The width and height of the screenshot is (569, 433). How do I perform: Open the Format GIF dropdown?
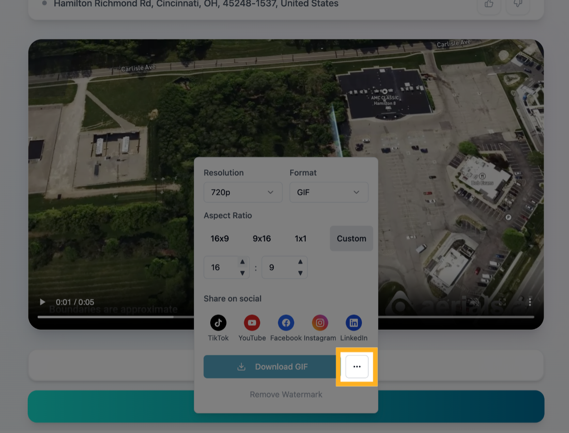(329, 192)
